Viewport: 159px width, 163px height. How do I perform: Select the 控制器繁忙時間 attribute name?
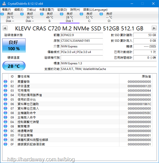point(28,122)
